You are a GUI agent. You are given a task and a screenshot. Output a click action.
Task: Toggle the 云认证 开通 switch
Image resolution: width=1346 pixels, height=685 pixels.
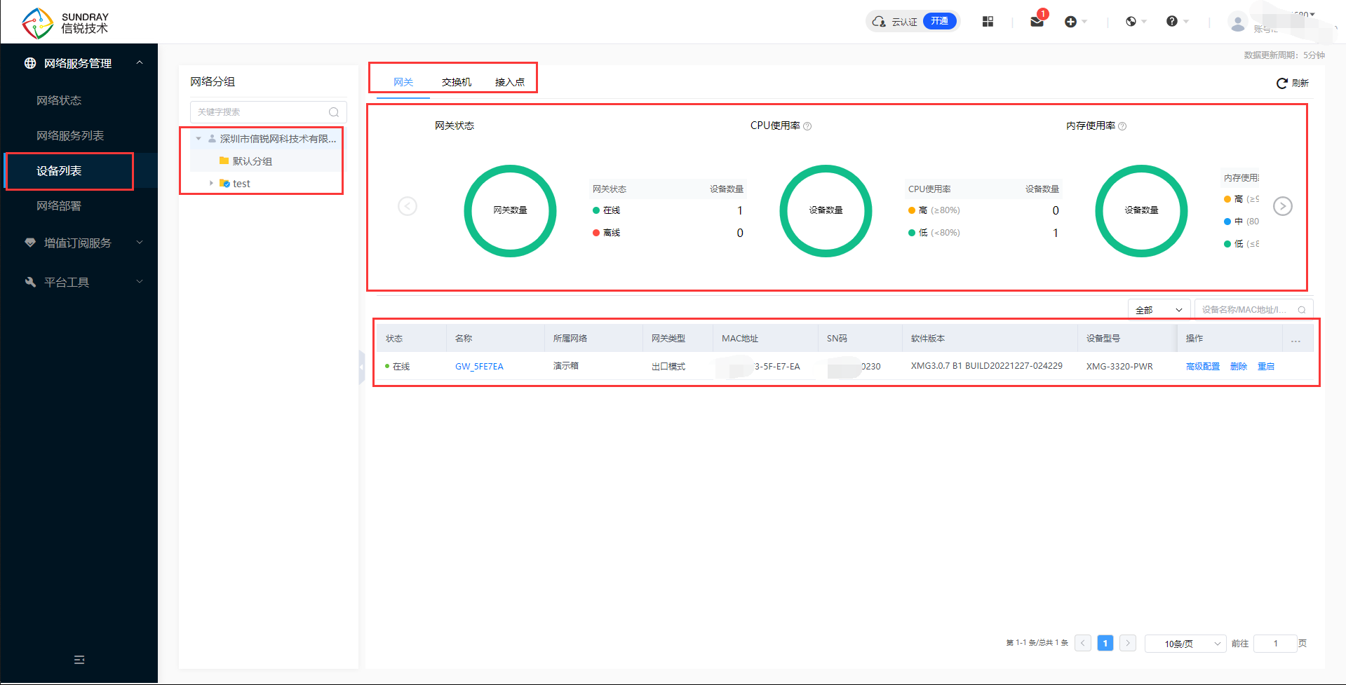pyautogui.click(x=939, y=22)
